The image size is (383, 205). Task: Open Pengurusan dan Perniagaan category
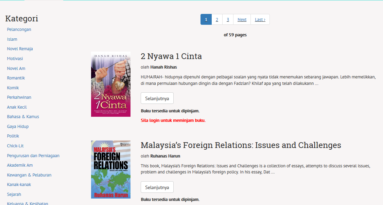33,156
